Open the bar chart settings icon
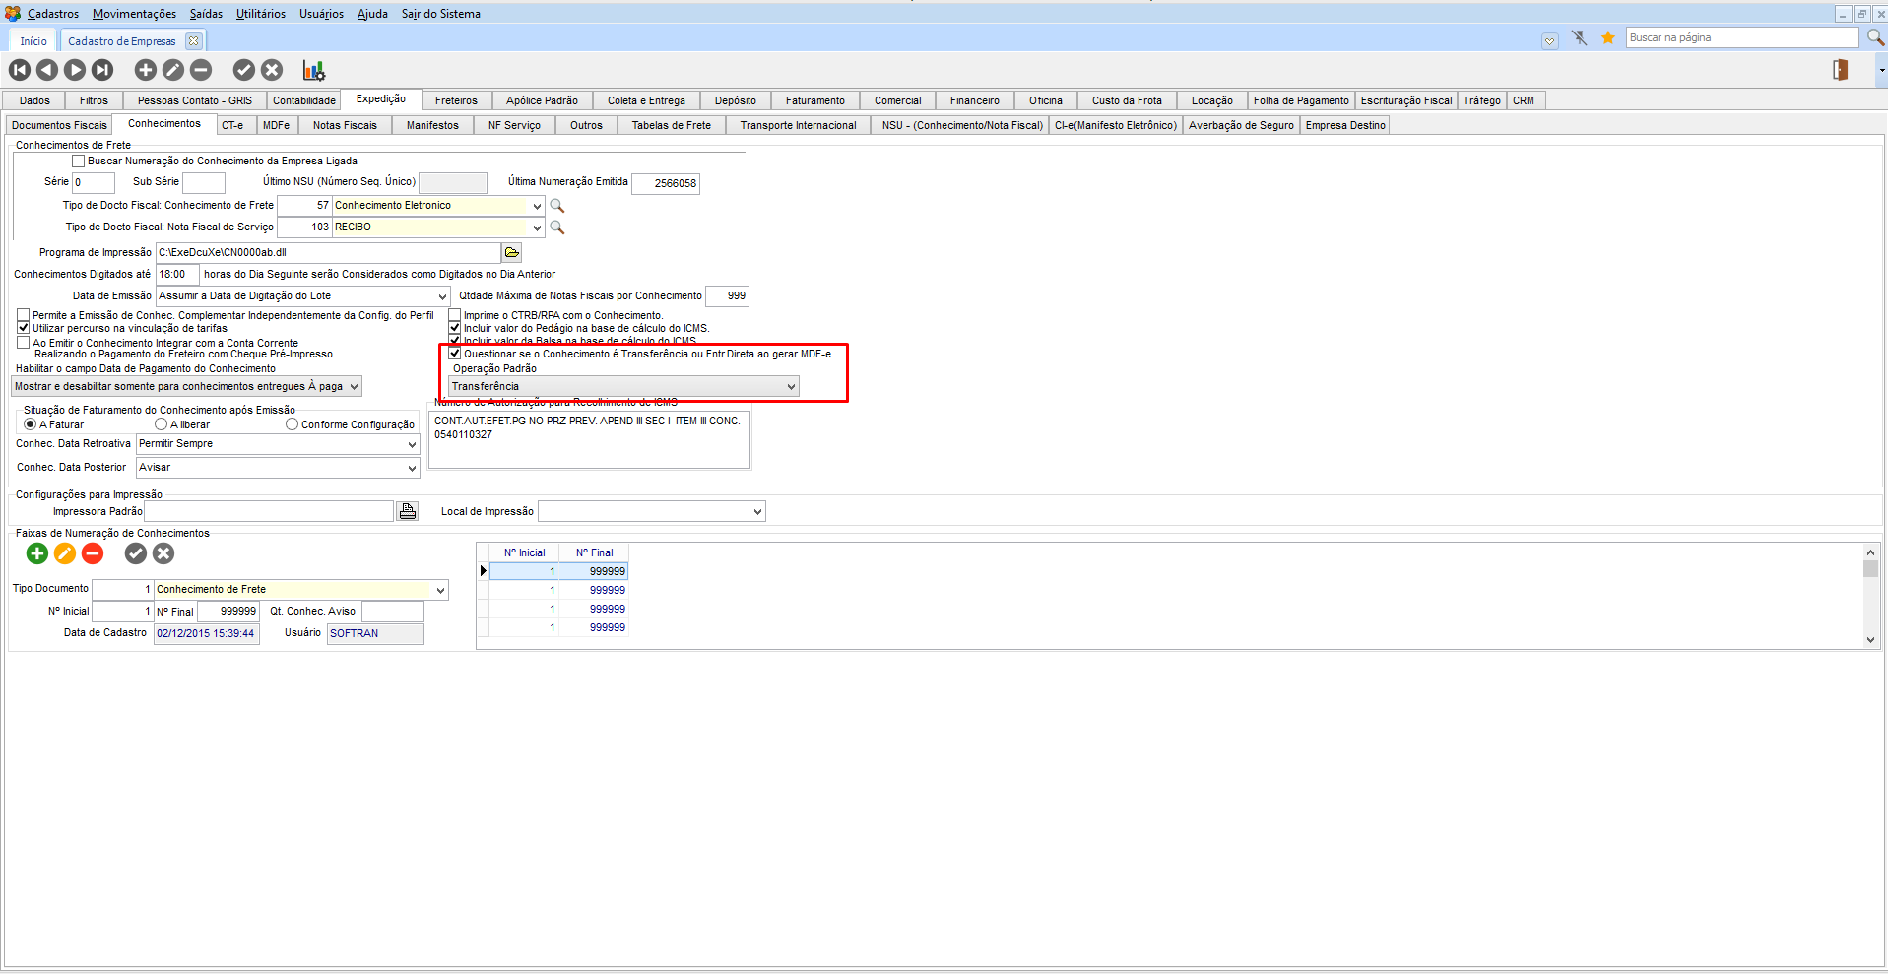This screenshot has width=1888, height=974. click(x=314, y=70)
